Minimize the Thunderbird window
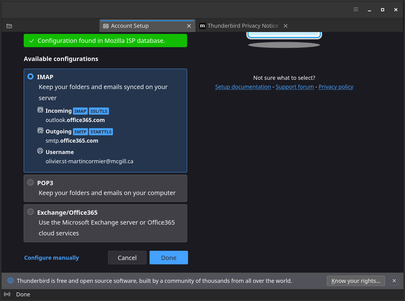This screenshot has width=405, height=301. tap(369, 10)
